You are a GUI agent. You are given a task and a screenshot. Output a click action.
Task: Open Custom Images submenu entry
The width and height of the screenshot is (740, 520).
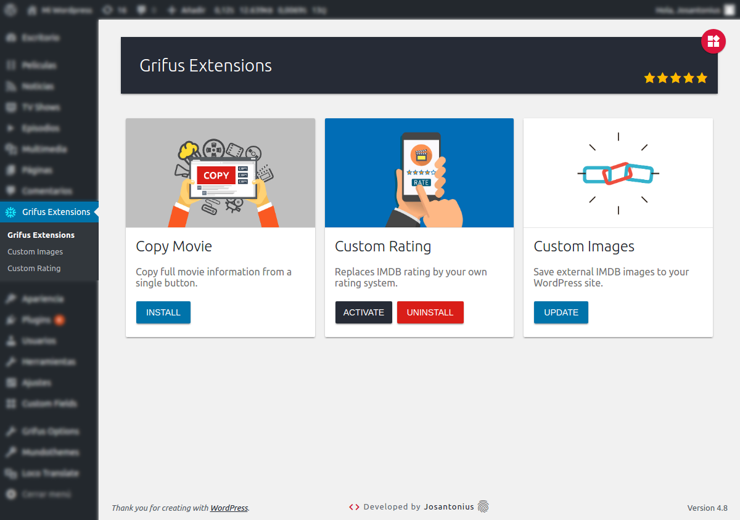(x=35, y=251)
